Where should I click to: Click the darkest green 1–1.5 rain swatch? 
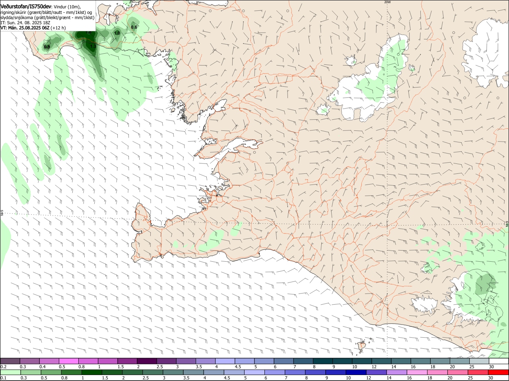pos(92,372)
